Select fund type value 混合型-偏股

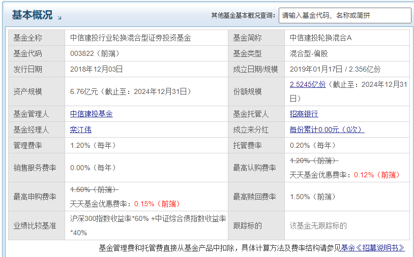pos(309,53)
